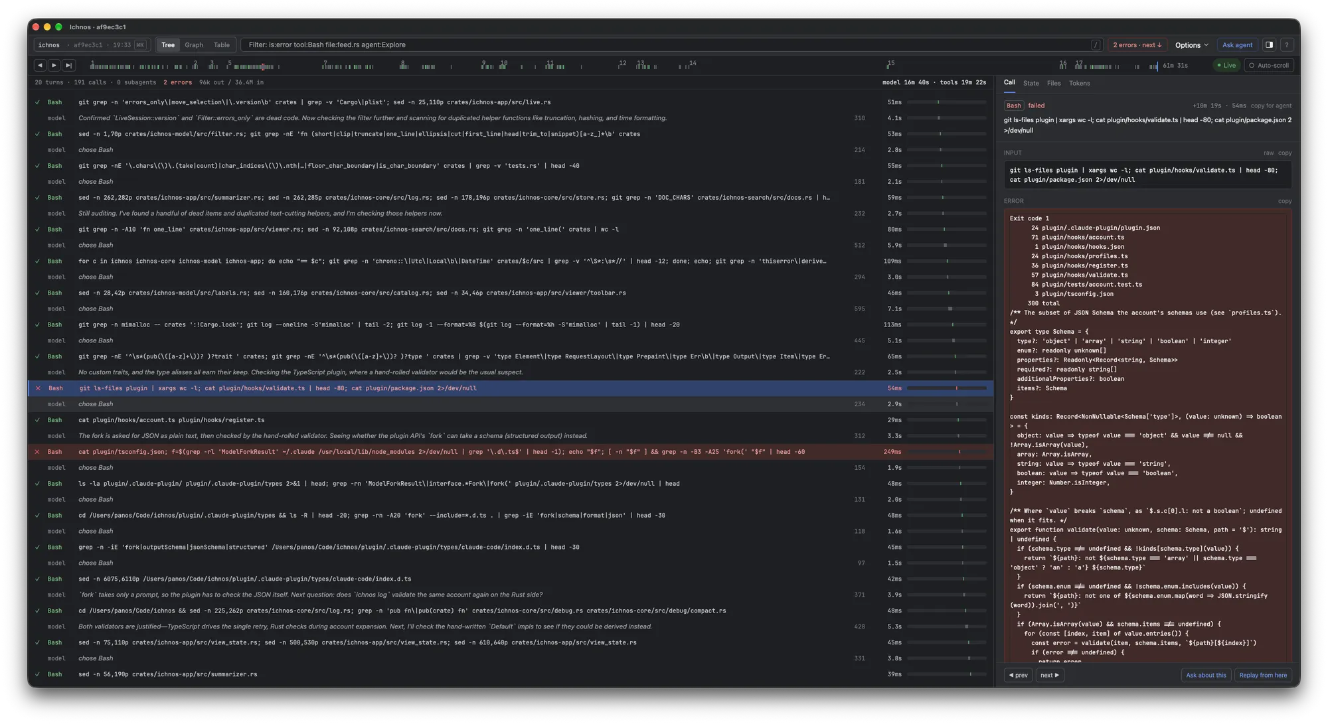The height and width of the screenshot is (724, 1328).
Task: Click the slash shortcut icon in filter bar
Action: 1096,45
